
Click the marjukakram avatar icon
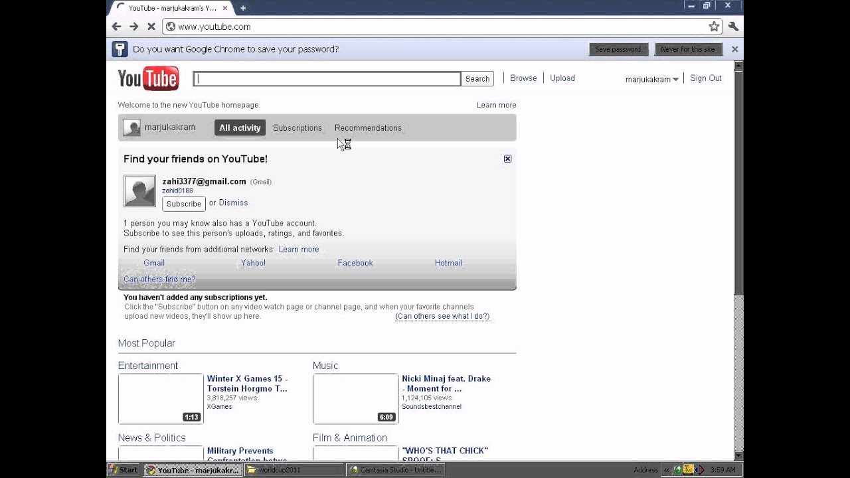coord(131,127)
